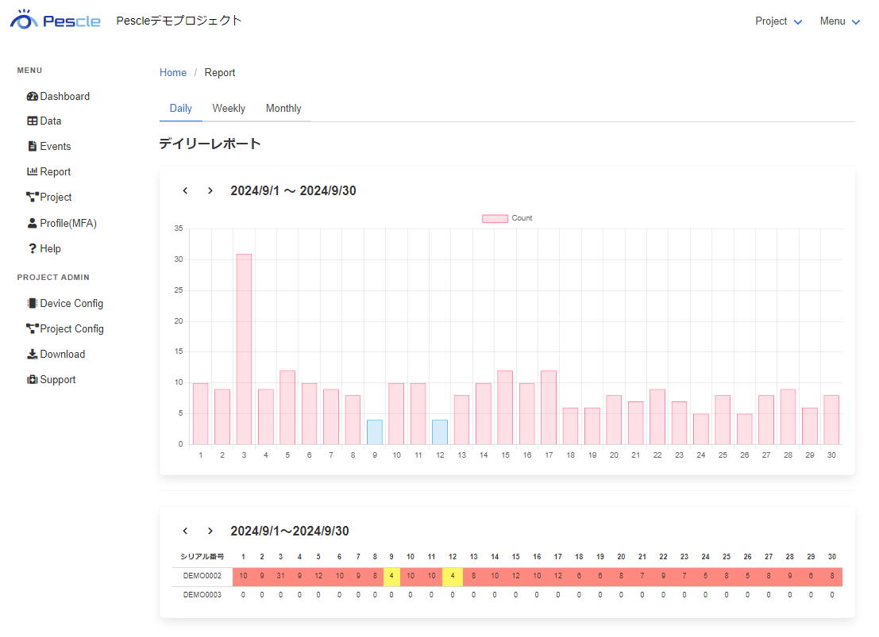Toggle the Count legend in chart

(x=507, y=218)
